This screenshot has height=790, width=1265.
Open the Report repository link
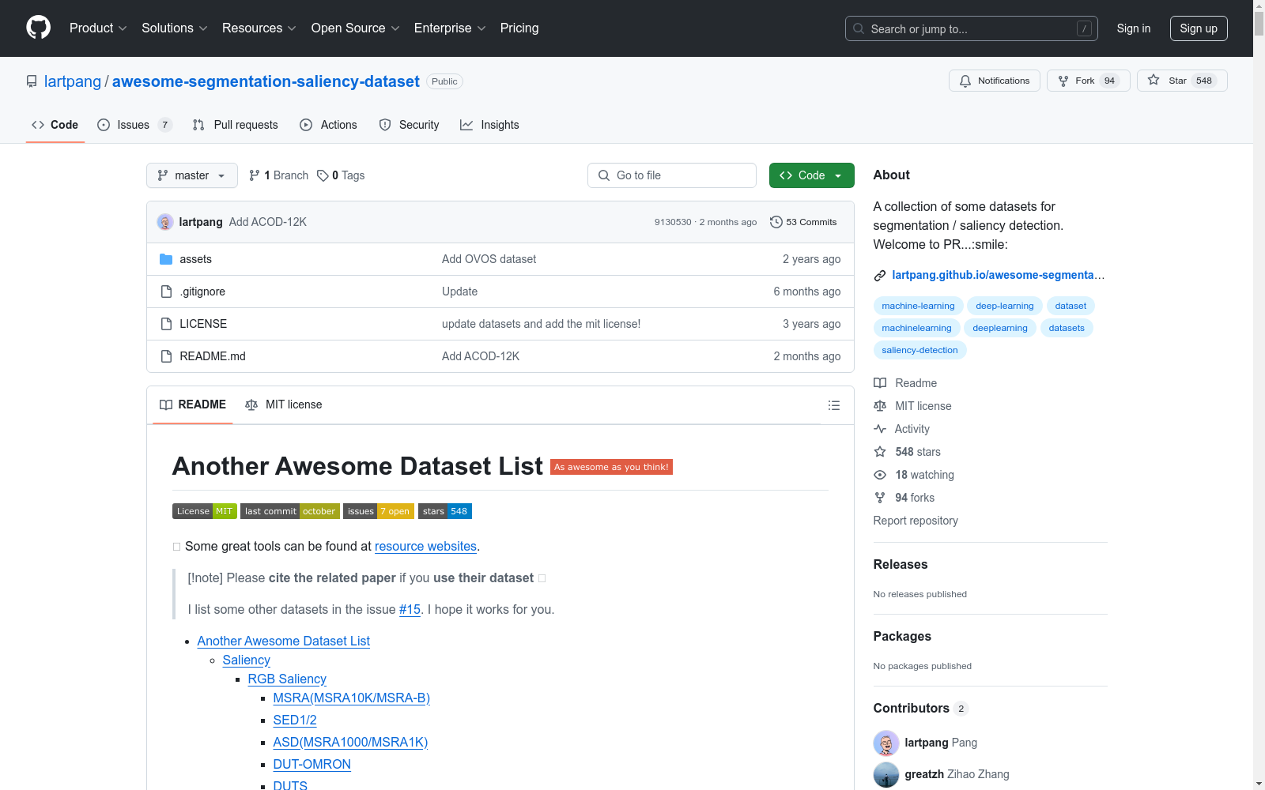[x=916, y=521]
